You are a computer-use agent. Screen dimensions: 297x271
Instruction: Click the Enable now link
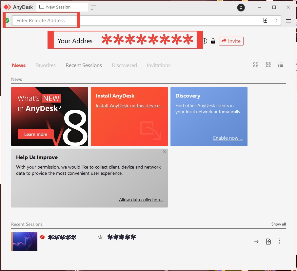coord(228,138)
